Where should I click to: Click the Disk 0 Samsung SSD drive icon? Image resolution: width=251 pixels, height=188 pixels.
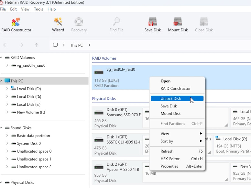click(x=99, y=112)
